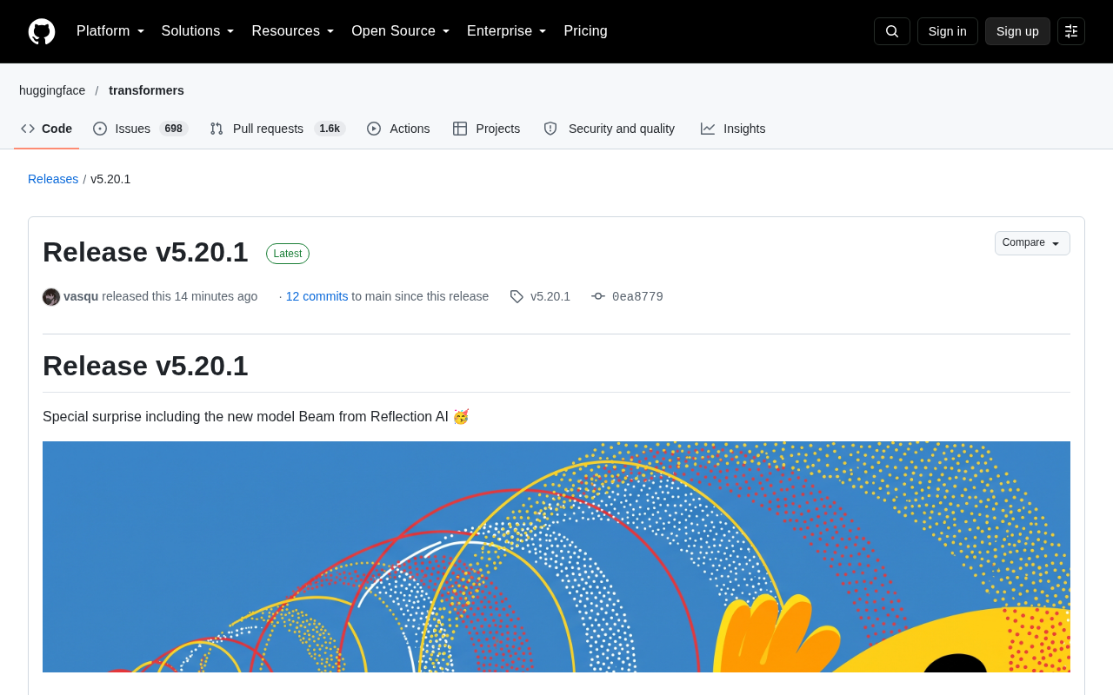
Task: Switch to the Pull requests tab
Action: pos(278,129)
